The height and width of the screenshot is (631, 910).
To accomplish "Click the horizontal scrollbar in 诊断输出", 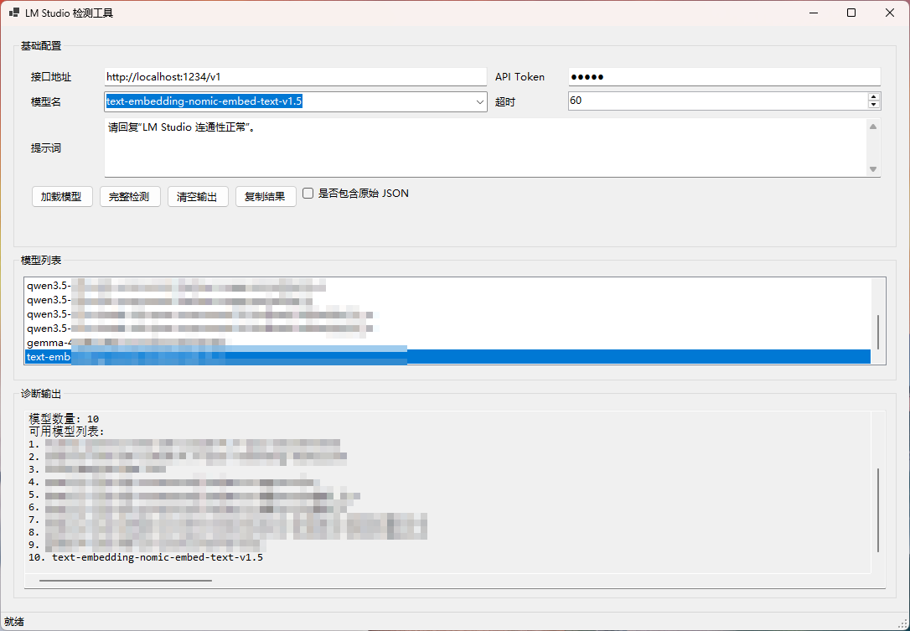I will [126, 578].
